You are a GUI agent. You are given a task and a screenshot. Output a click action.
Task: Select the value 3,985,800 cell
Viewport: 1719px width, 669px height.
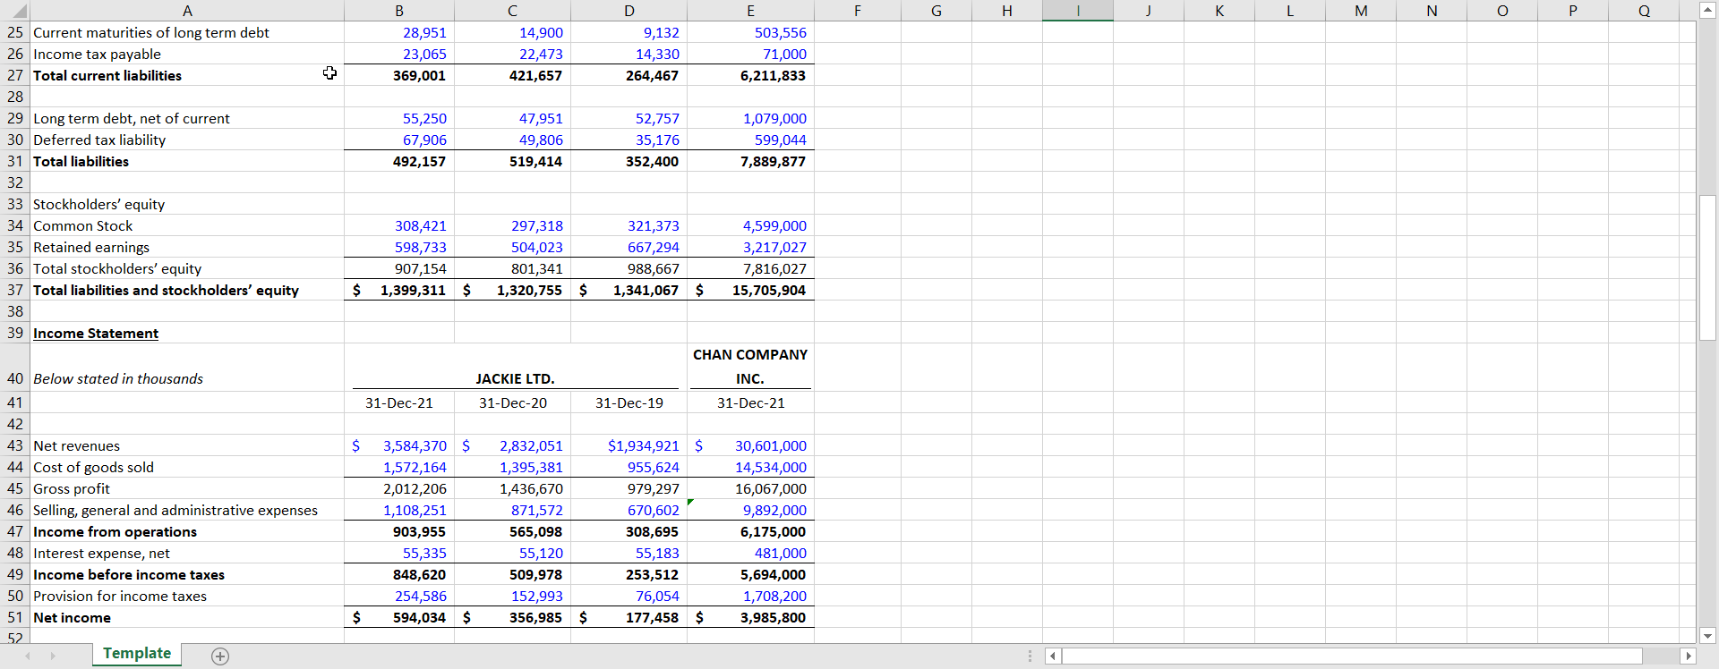point(750,617)
